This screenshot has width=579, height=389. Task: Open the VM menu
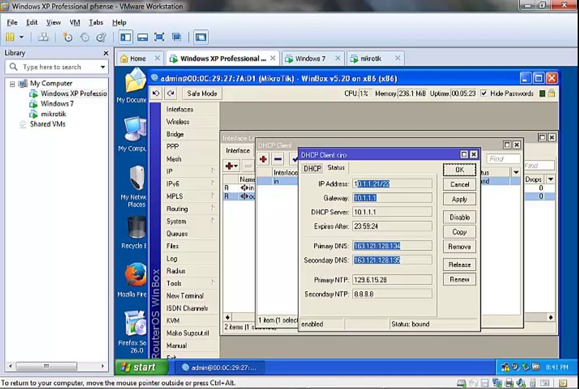point(75,23)
